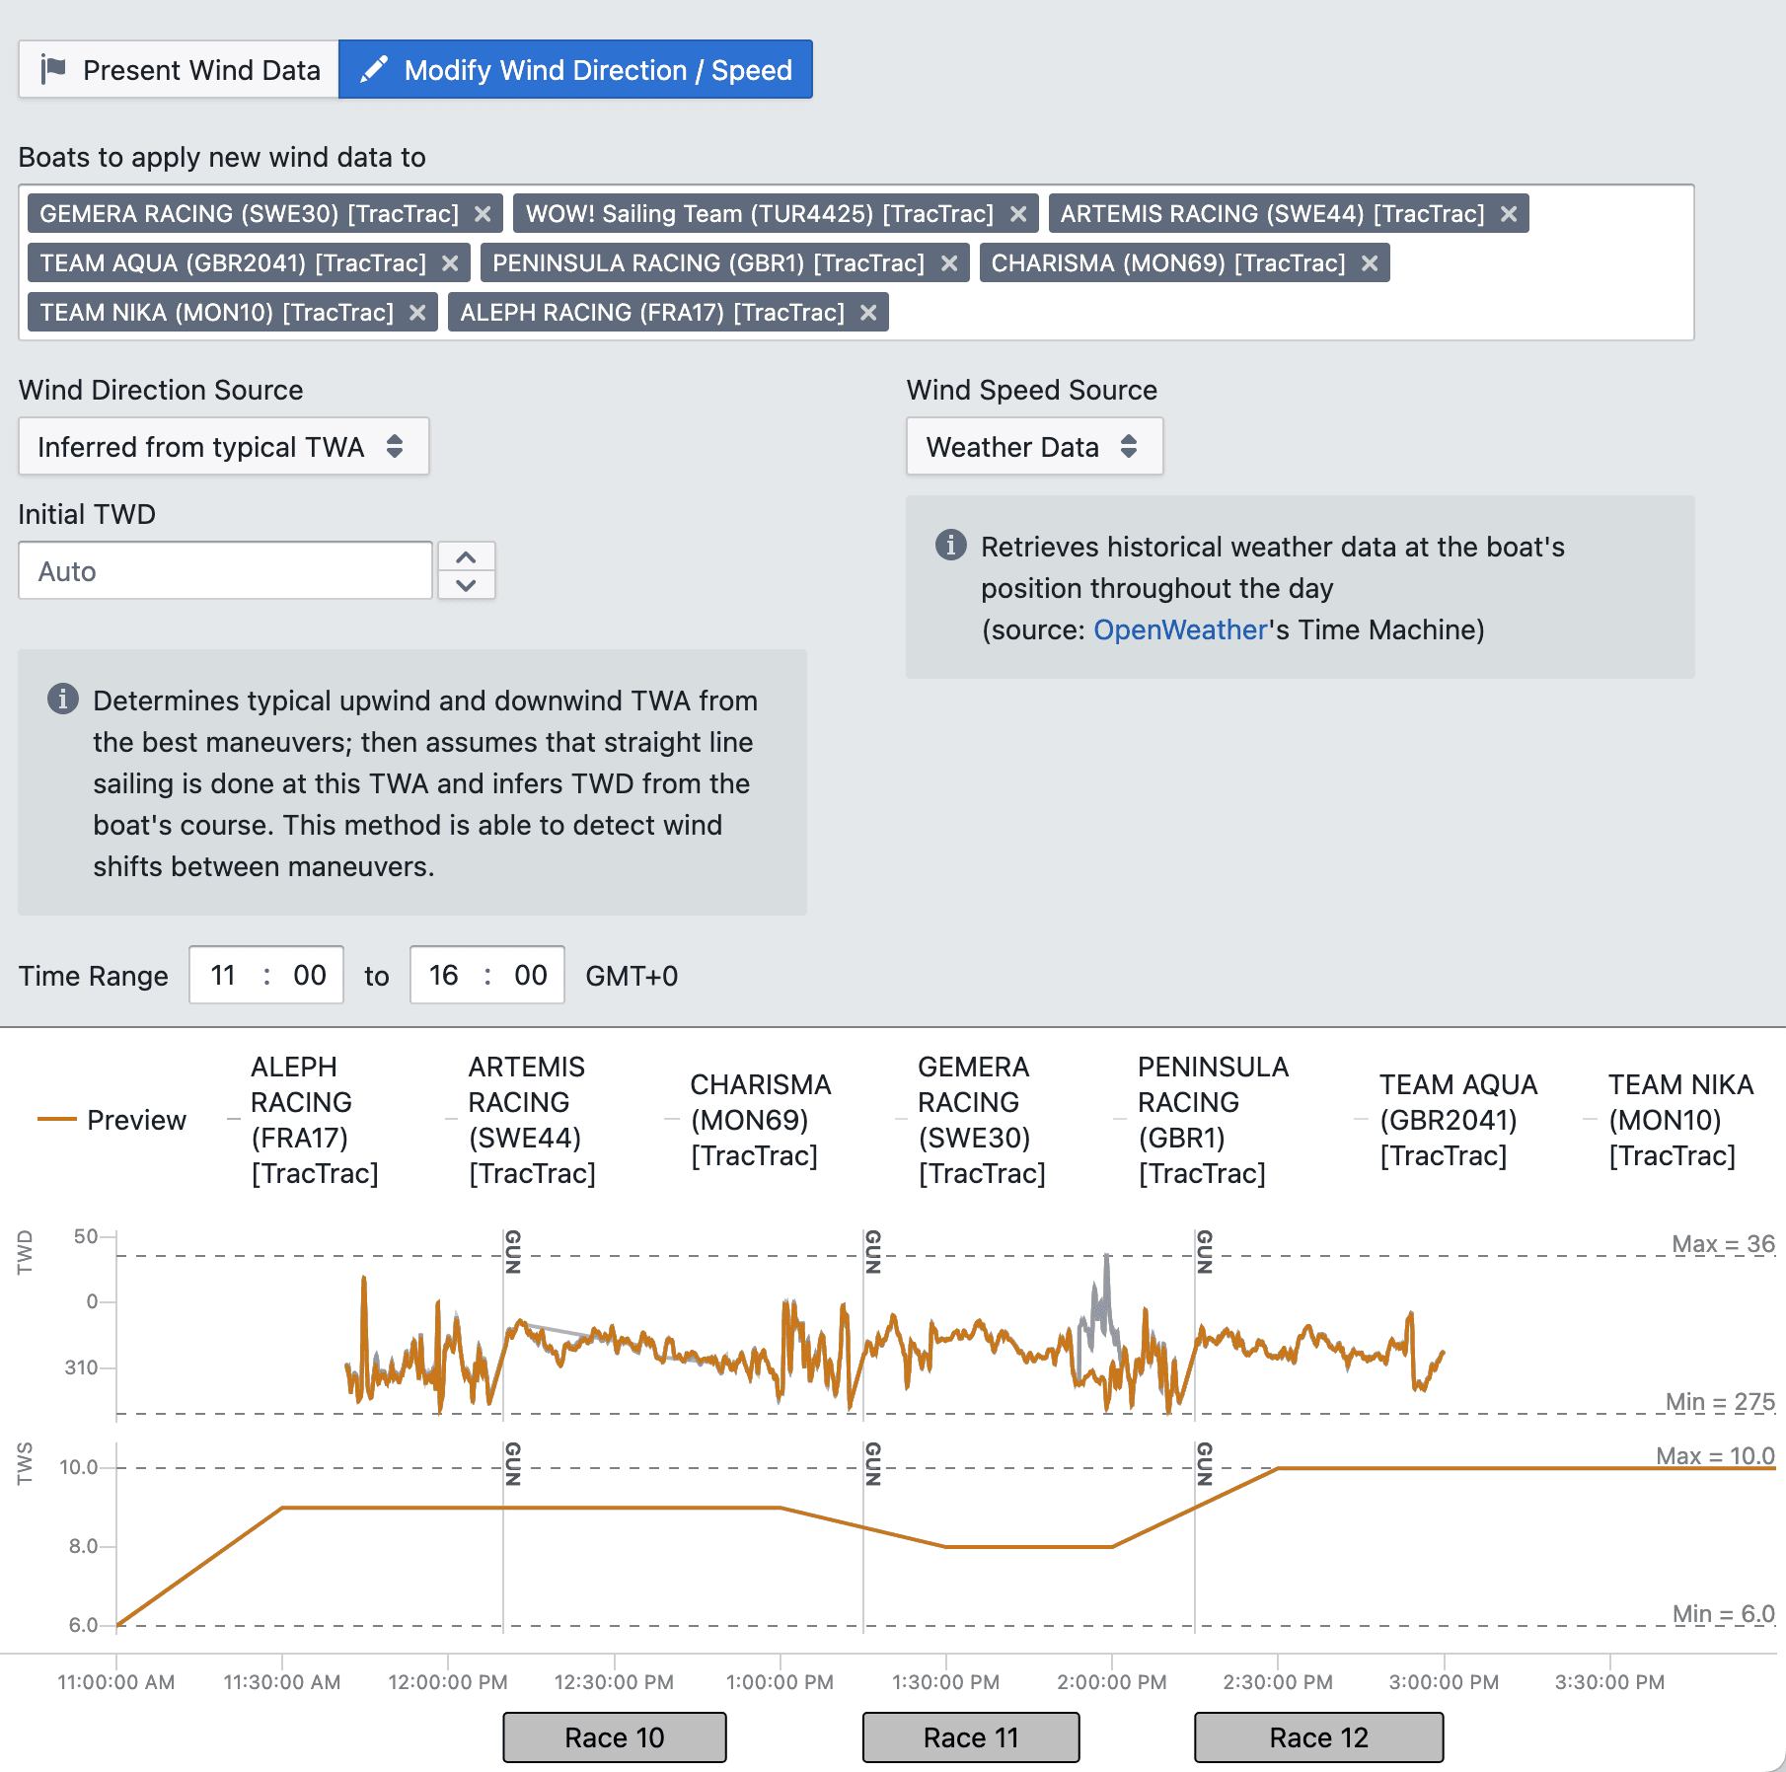This screenshot has width=1786, height=1772.
Task: Open the Wind Speed Source dropdown
Action: tap(1034, 446)
